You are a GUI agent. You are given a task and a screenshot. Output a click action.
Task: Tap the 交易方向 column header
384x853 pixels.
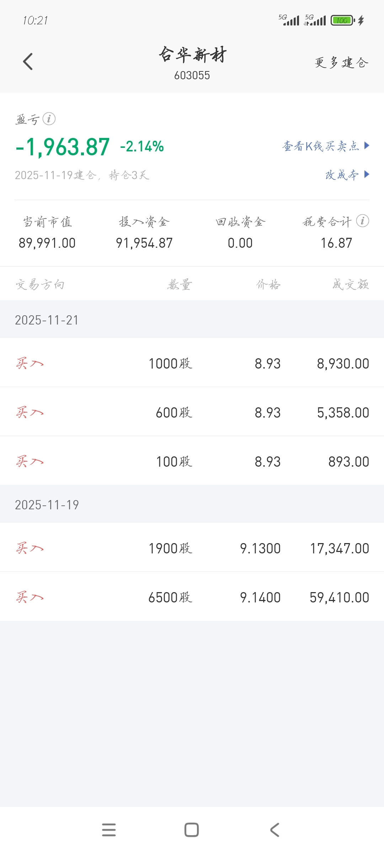40,284
